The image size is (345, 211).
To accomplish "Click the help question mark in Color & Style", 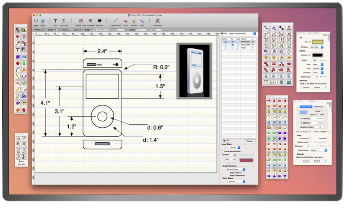I will point(325,87).
